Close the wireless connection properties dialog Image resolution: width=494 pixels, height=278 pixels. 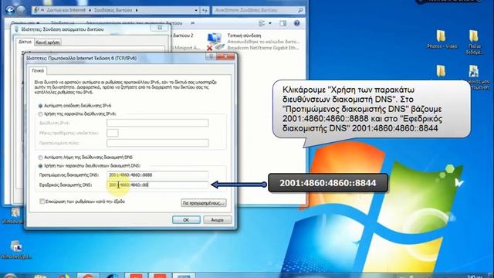coord(160,28)
